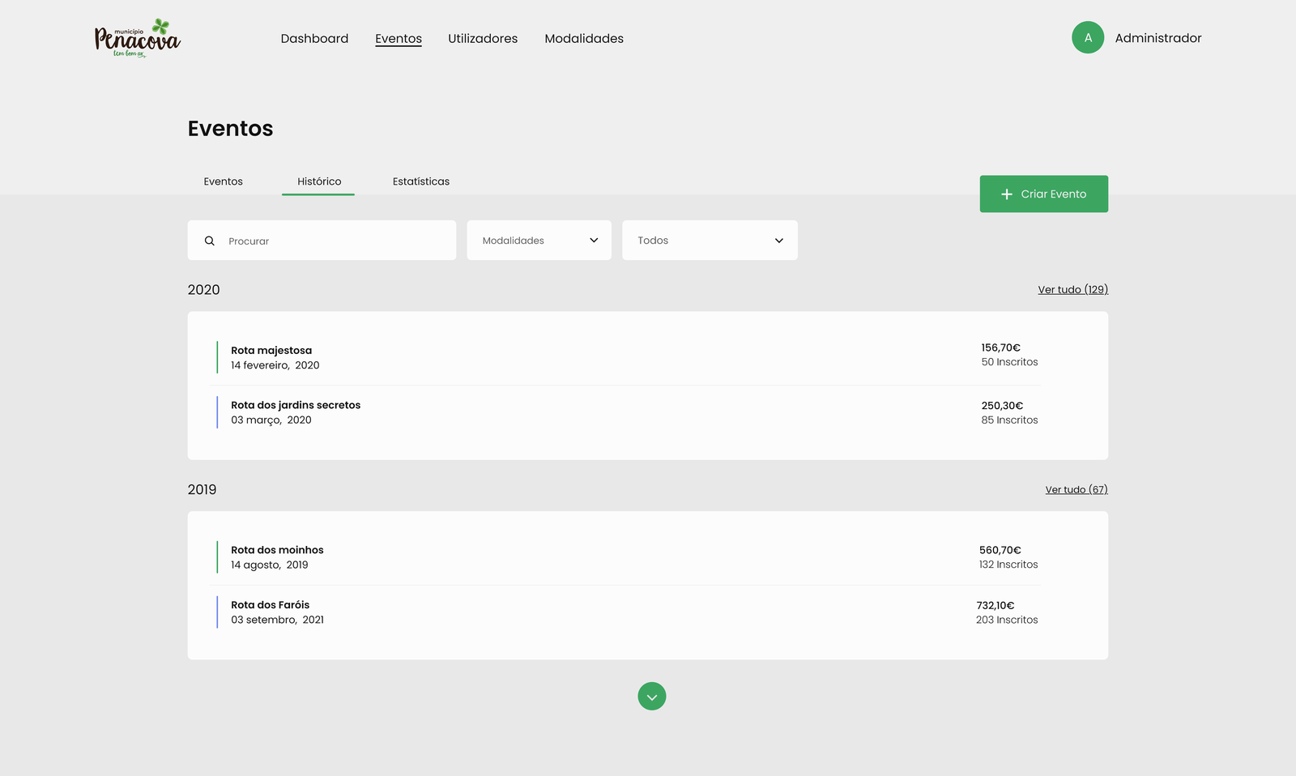The height and width of the screenshot is (776, 1296).
Task: Switch to the Estatísticas tab
Action: coord(420,181)
